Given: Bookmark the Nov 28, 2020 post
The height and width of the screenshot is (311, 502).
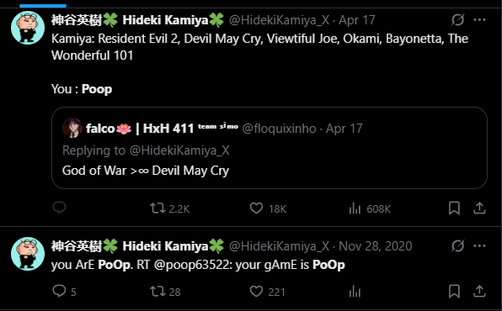Looking at the screenshot, I should [454, 291].
